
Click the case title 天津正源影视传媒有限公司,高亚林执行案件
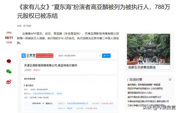pyautogui.click(x=50, y=65)
